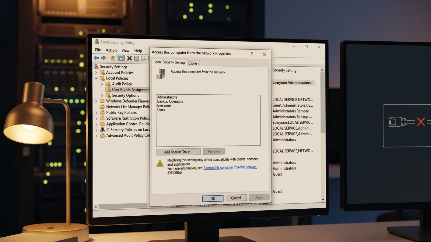Open the 'Access this computer from the network' link
This screenshot has width=431, height=242.
pos(230,167)
